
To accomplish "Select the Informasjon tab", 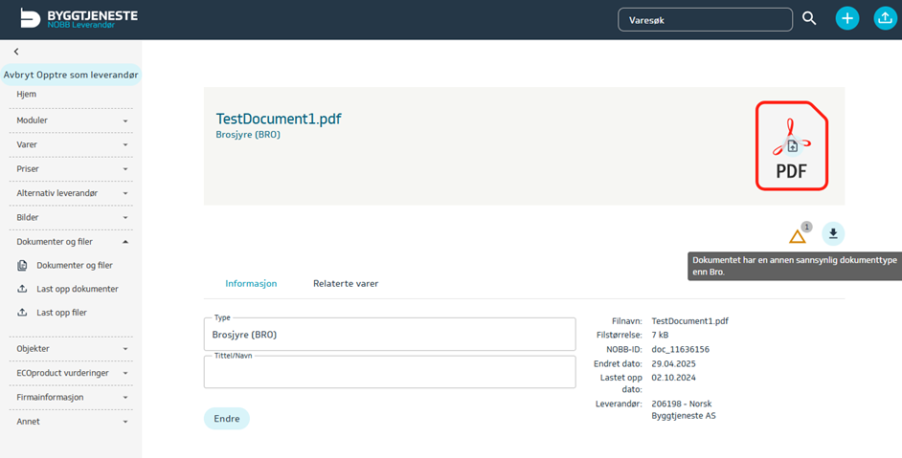I will [251, 284].
